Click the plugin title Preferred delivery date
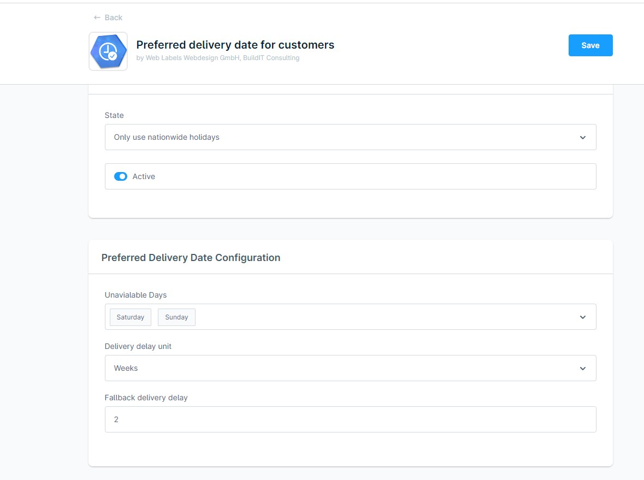The image size is (644, 480). pos(235,45)
